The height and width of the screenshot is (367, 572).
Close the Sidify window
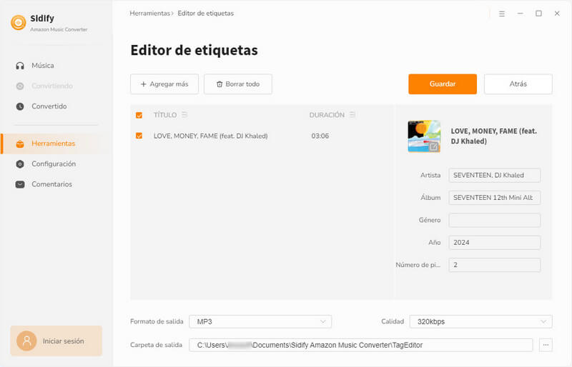(x=557, y=14)
